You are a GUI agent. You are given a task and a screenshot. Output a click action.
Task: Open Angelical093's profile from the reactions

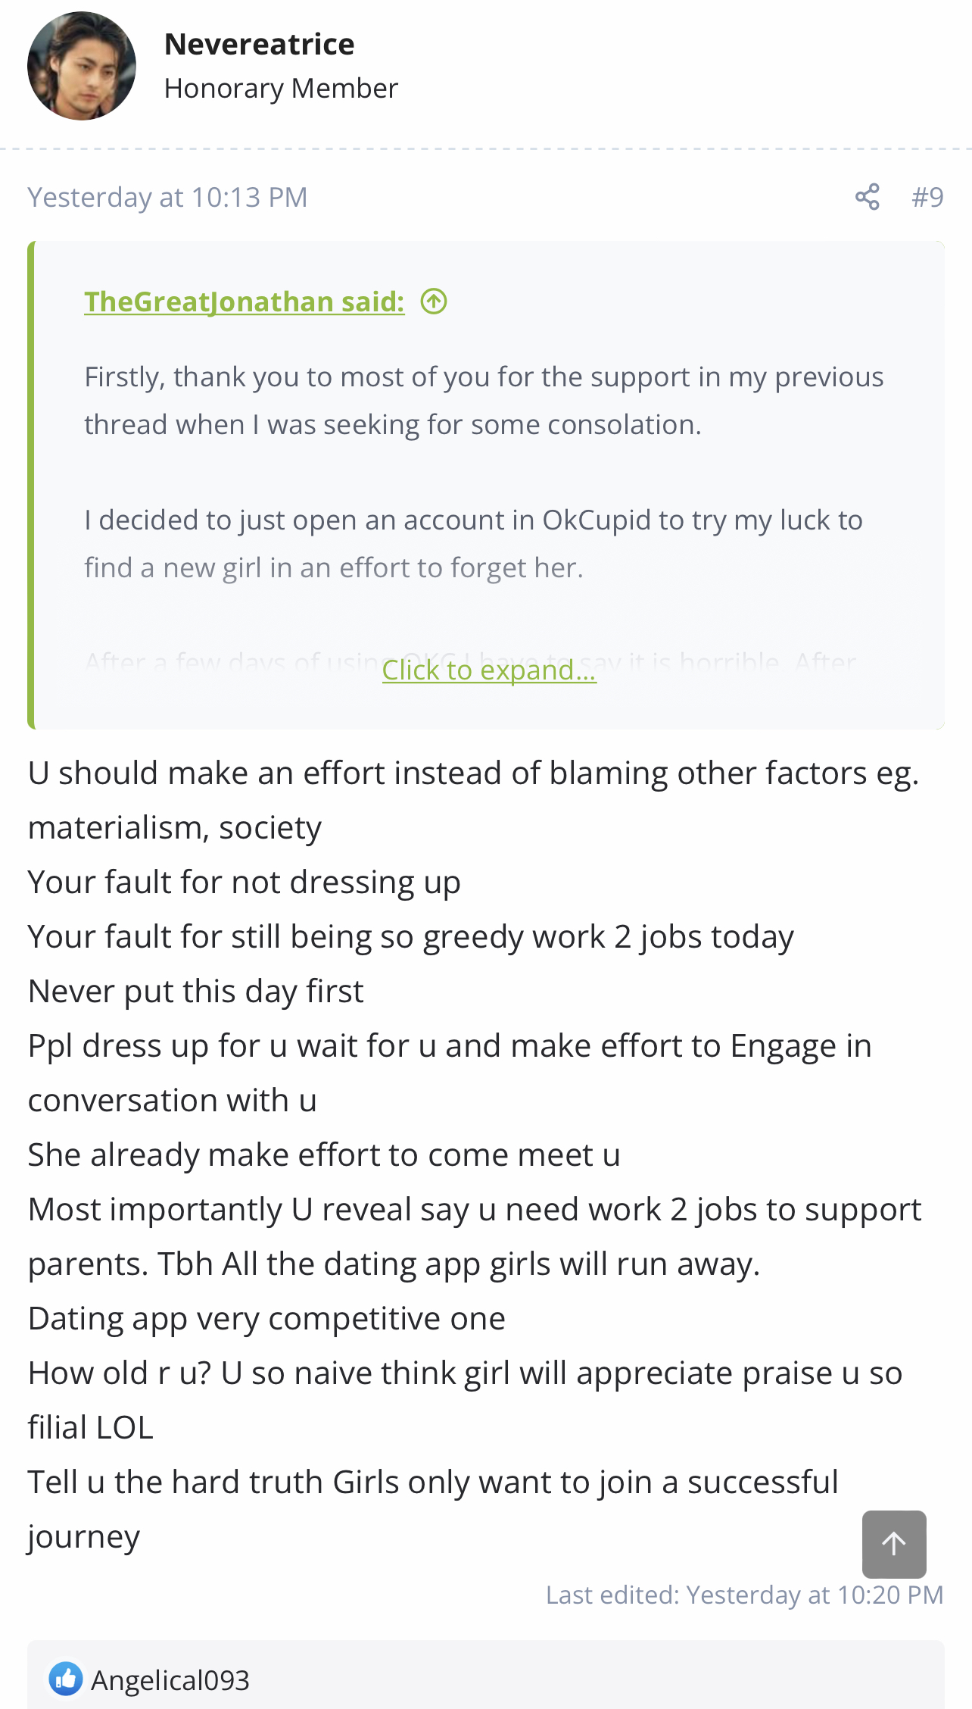pos(170,1680)
